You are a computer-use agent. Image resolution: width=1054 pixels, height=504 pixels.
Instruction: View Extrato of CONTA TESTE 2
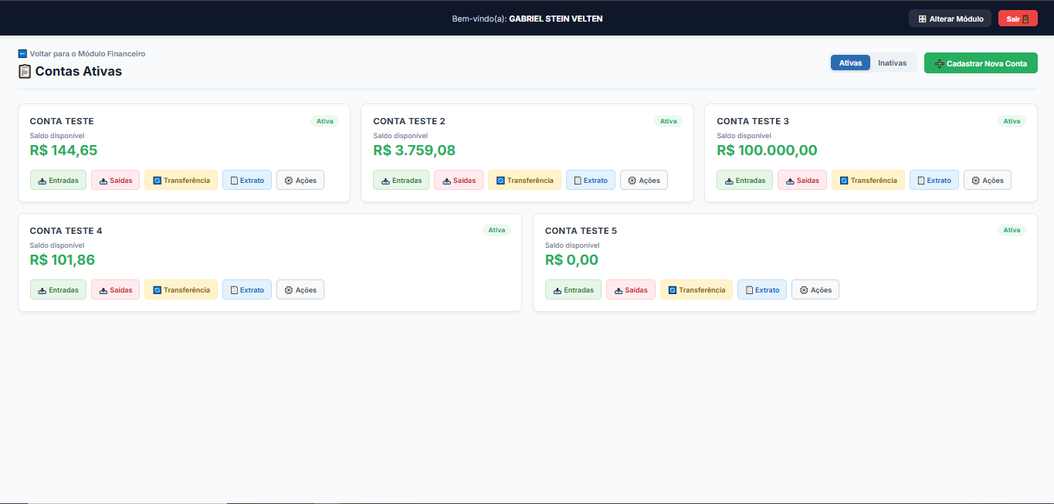(591, 180)
